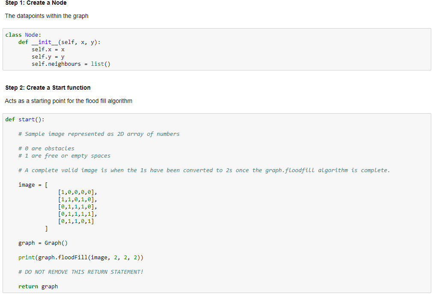Click the 'Acts as a starting point' description

pyautogui.click(x=68, y=101)
